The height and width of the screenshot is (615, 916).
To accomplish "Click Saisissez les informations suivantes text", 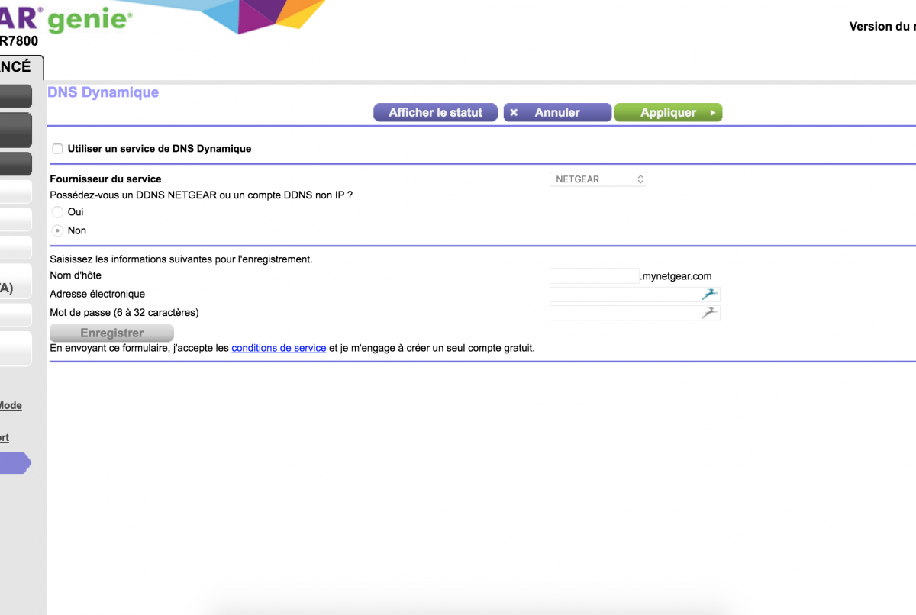I will point(181,259).
